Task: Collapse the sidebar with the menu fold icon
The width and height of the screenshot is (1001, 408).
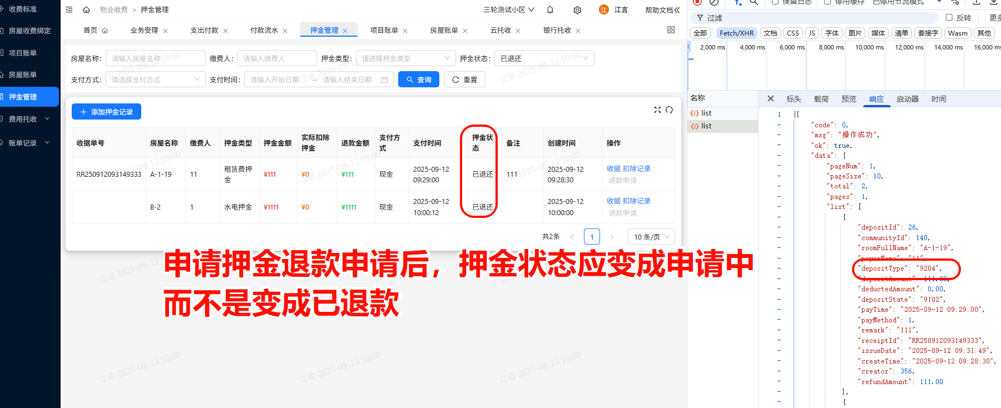Action: click(69, 9)
